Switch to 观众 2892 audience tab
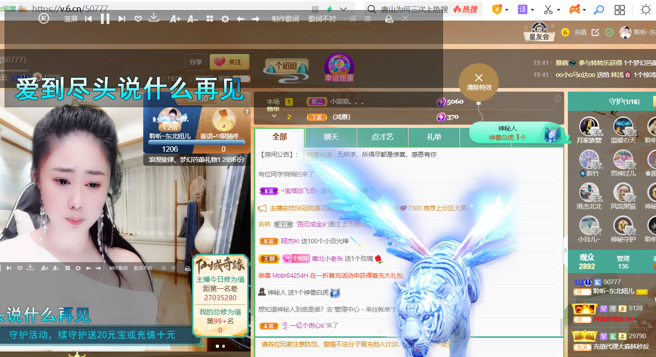 pyautogui.click(x=587, y=262)
